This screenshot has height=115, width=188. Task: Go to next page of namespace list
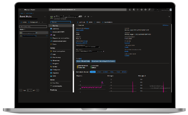tap(37, 90)
